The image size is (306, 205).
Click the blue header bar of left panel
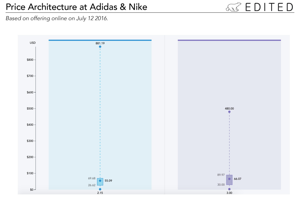point(100,40)
